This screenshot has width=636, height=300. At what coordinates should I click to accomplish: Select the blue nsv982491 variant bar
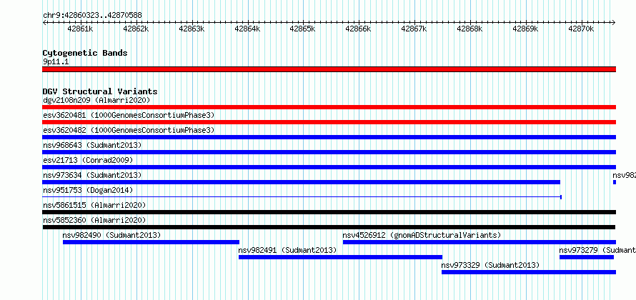point(340,257)
